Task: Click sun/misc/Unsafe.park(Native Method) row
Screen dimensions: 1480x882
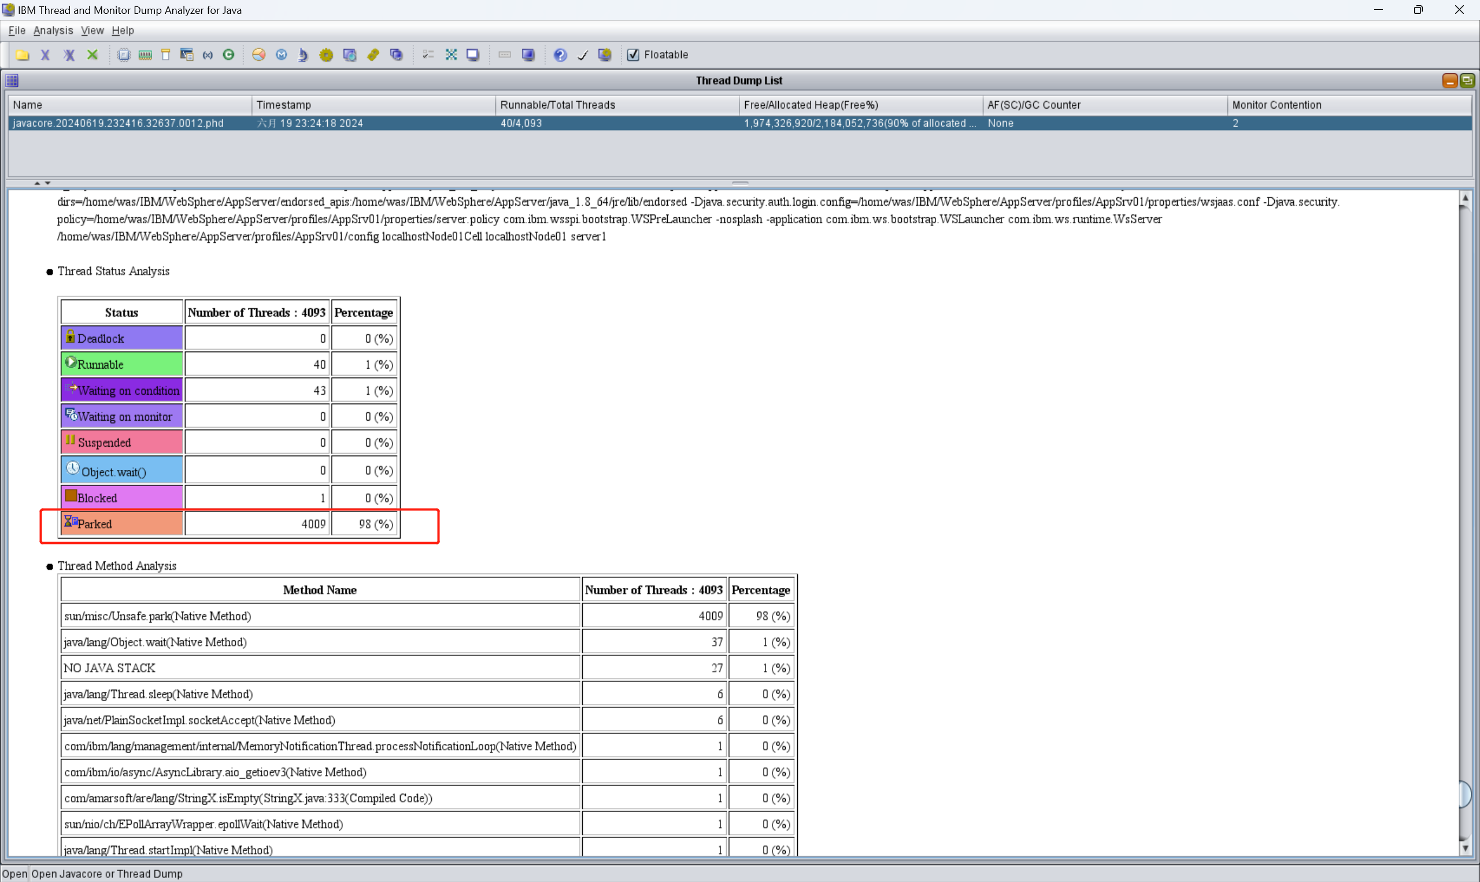Action: [427, 616]
